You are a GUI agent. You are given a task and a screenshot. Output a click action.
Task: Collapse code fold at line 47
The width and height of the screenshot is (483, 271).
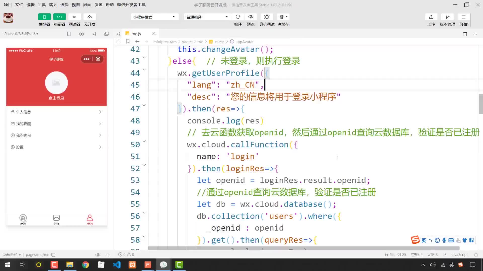pyautogui.click(x=144, y=105)
